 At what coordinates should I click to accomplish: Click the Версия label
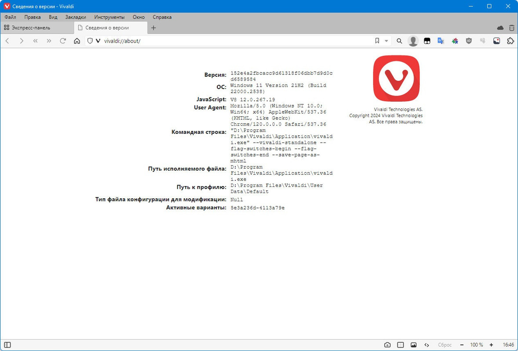[x=215, y=75]
